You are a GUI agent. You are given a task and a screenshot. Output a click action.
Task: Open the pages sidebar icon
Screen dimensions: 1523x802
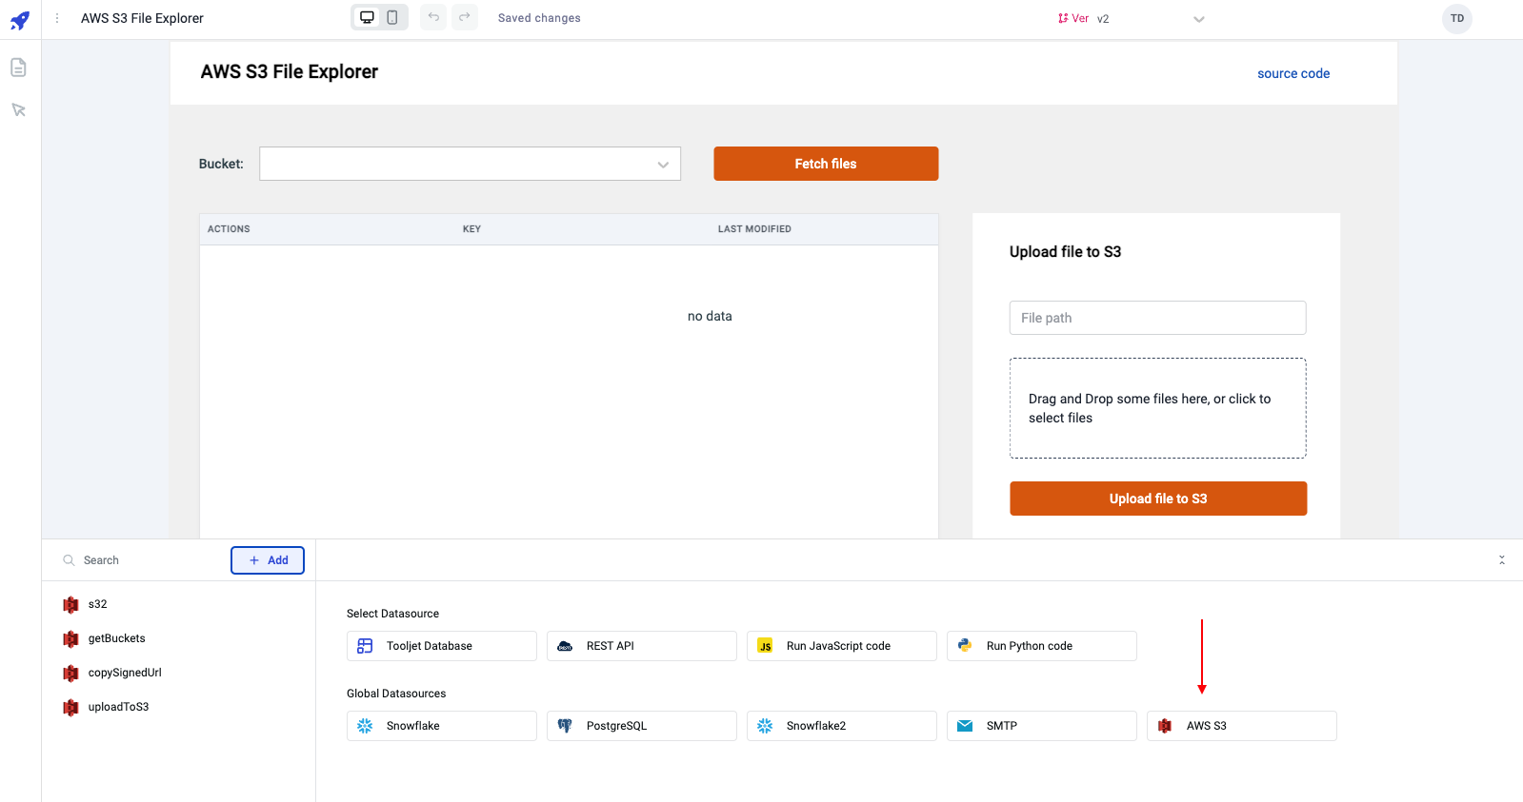pos(18,68)
